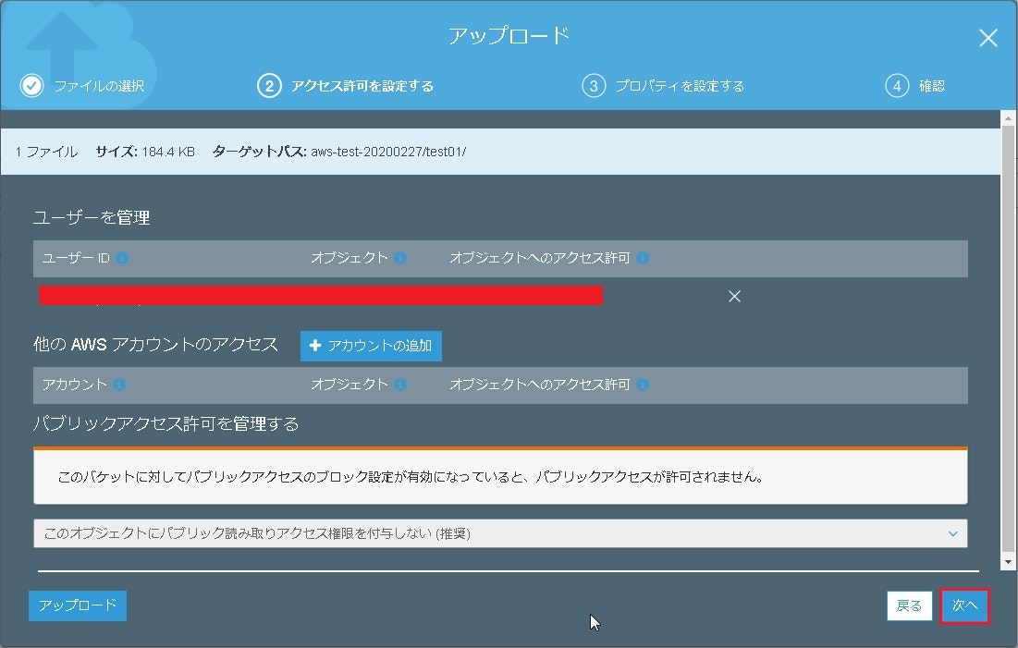Click the 1 ファイル text

click(x=46, y=152)
